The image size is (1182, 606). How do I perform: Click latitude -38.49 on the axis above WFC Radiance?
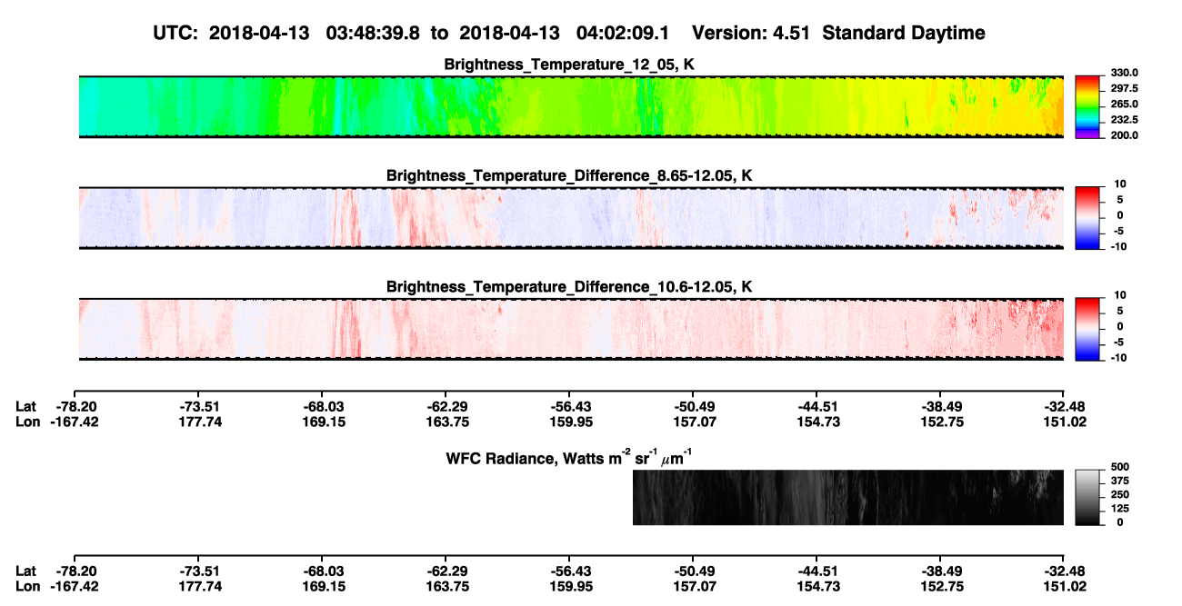[940, 406]
